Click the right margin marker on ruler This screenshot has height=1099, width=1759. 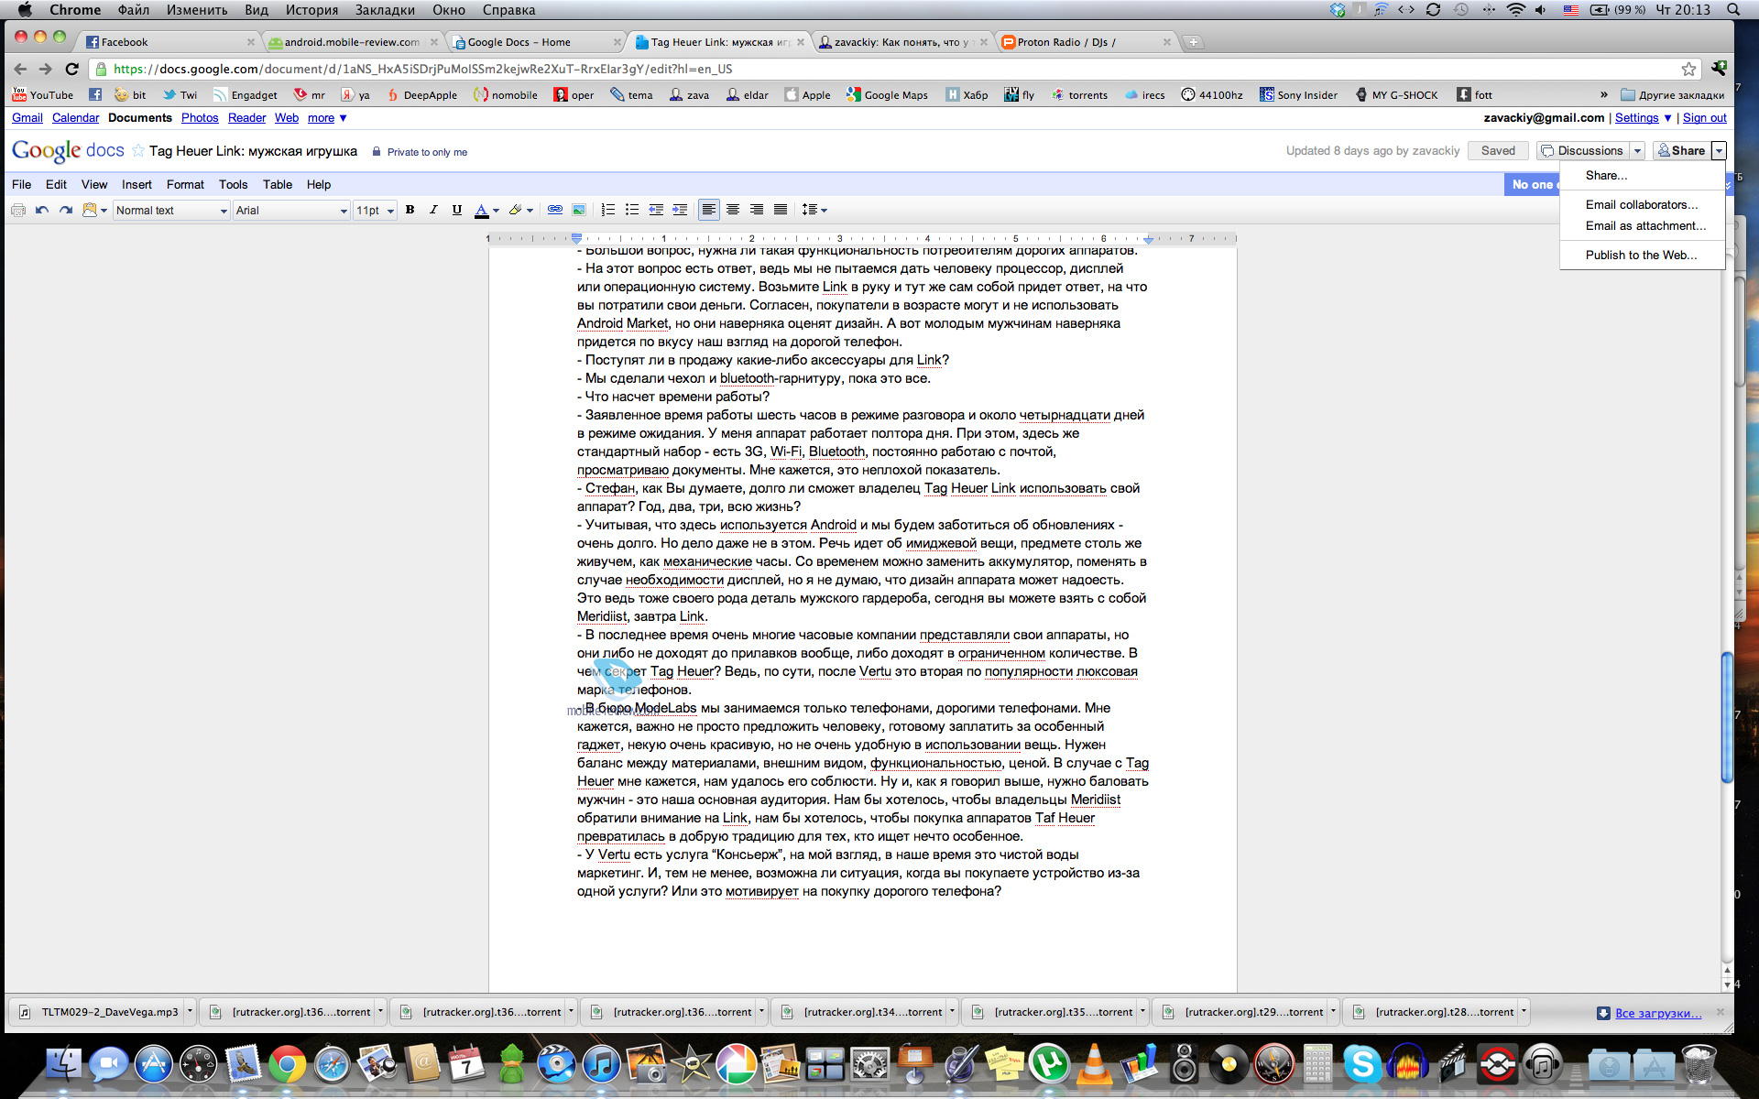1148,239
